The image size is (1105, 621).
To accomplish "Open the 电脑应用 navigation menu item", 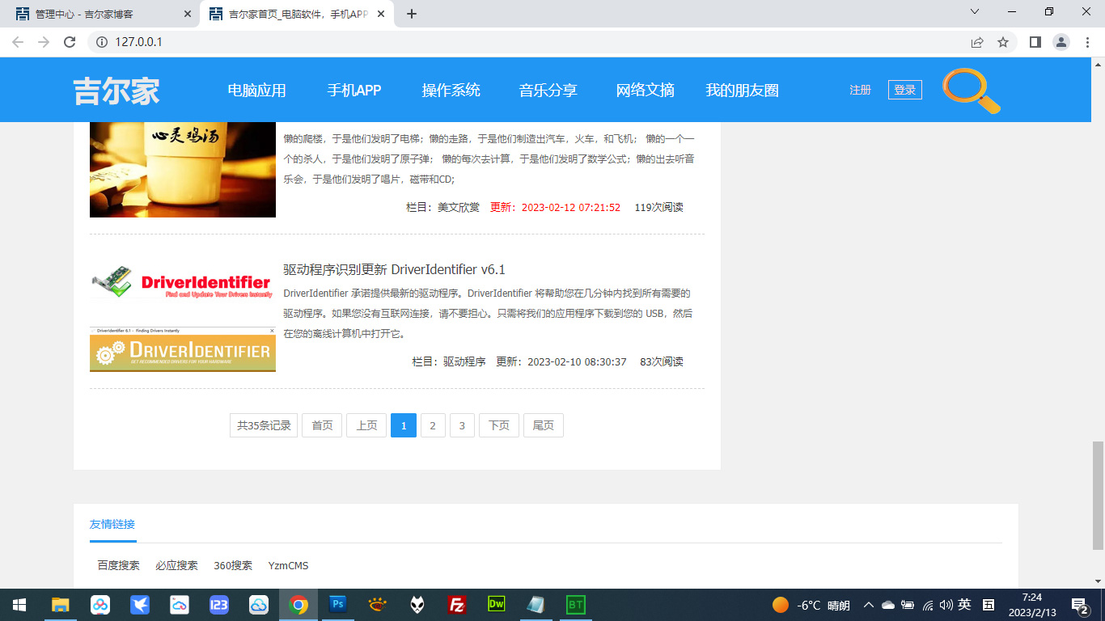I will pyautogui.click(x=256, y=91).
